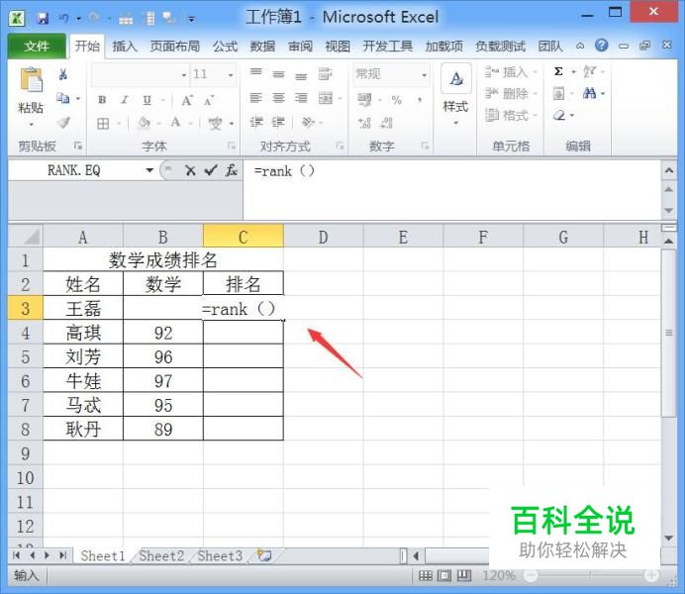
Task: Switch to the Formulas (公式) tab
Action: coord(226,46)
